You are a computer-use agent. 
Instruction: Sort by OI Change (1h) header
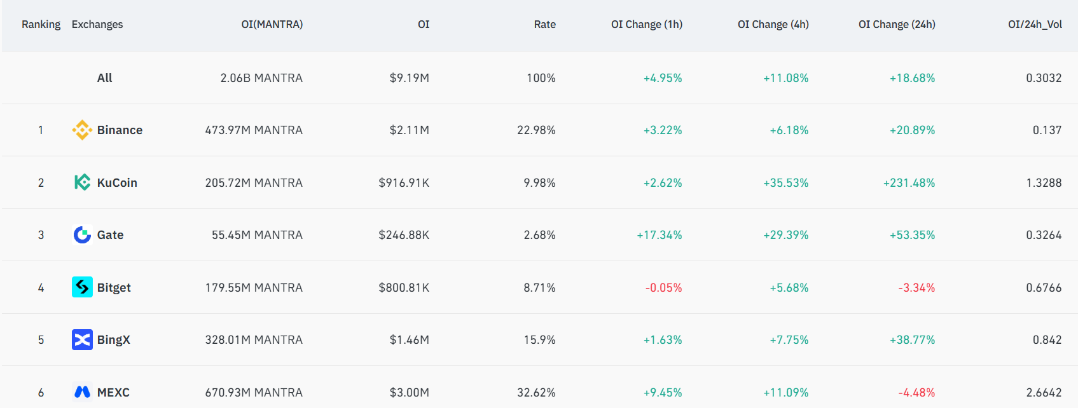647,24
